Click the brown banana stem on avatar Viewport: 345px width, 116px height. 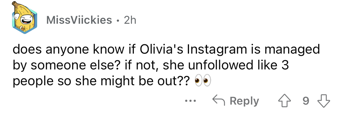15,4
